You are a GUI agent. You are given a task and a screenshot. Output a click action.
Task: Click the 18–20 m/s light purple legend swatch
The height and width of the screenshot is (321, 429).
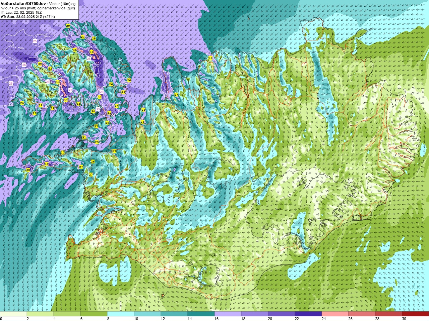pyautogui.click(x=255, y=314)
